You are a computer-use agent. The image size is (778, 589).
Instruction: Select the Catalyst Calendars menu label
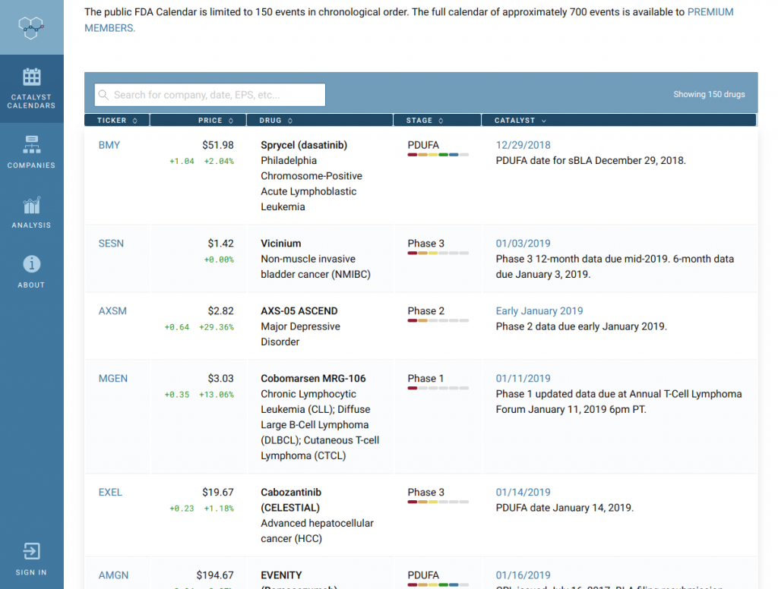pos(31,101)
